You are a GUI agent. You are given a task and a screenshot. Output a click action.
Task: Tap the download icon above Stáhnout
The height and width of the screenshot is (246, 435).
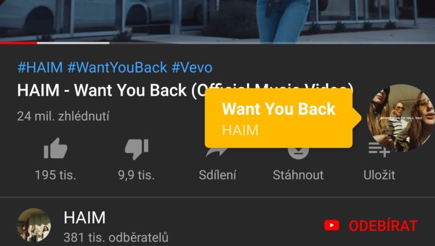298,153
